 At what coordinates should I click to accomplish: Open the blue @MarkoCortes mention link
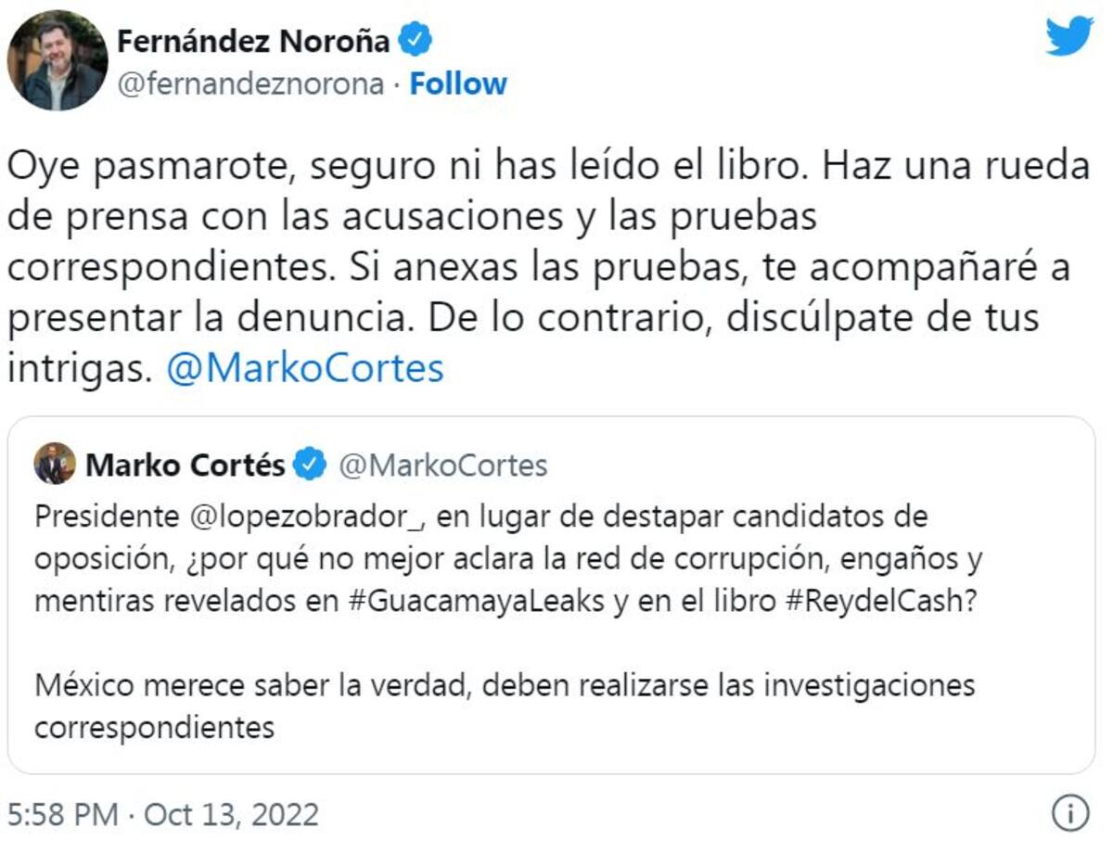pyautogui.click(x=305, y=368)
